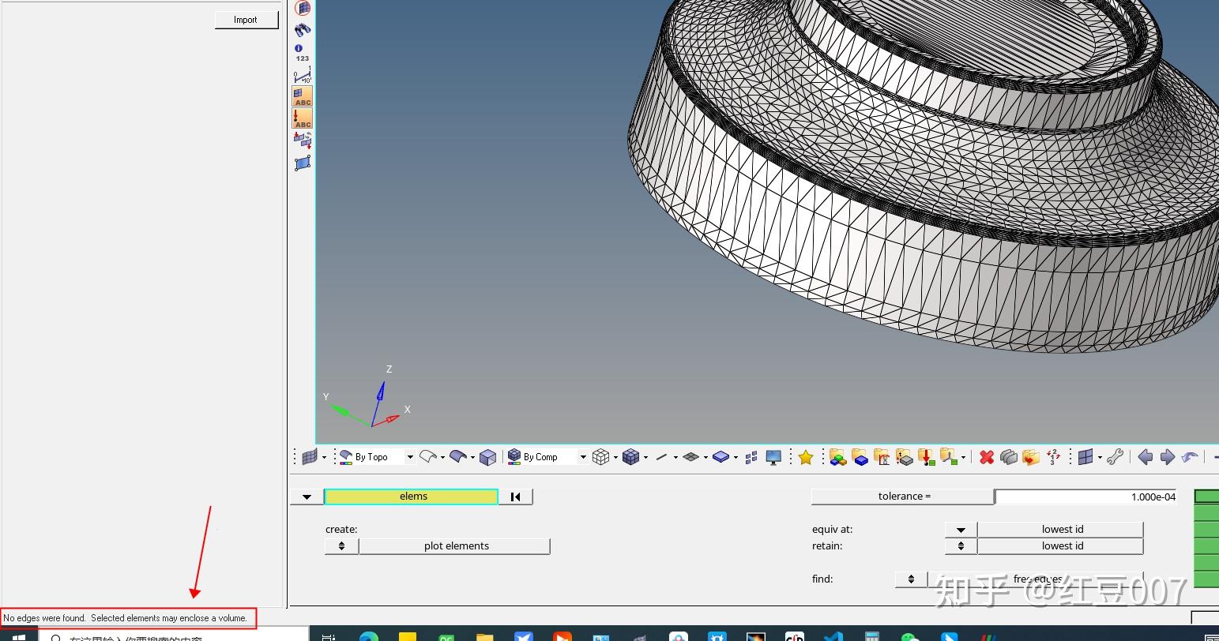Viewport: 1219px width, 641px height.
Task: Click the monitor screen icon
Action: point(773,457)
